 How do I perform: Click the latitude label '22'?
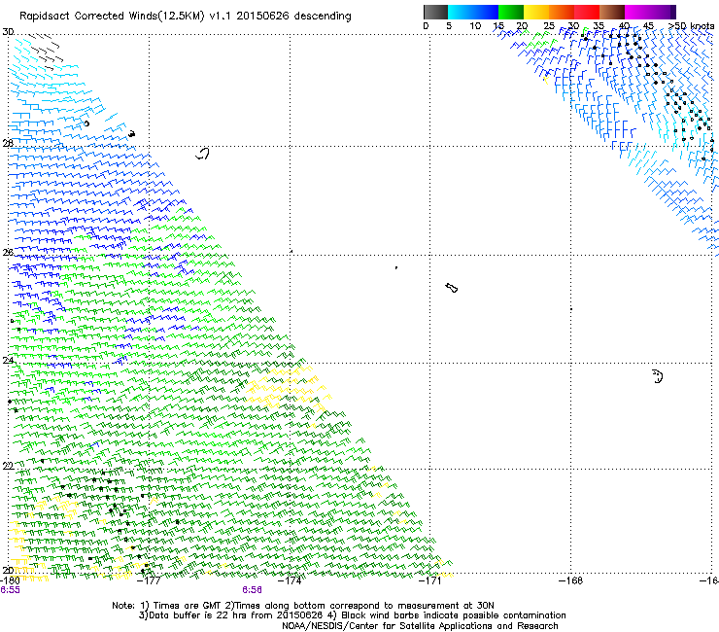[8, 466]
